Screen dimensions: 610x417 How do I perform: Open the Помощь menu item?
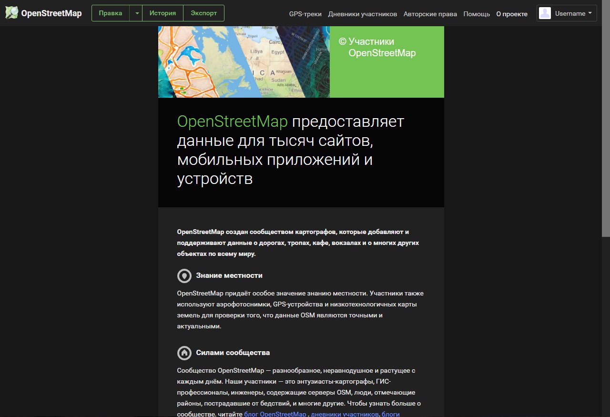(477, 14)
